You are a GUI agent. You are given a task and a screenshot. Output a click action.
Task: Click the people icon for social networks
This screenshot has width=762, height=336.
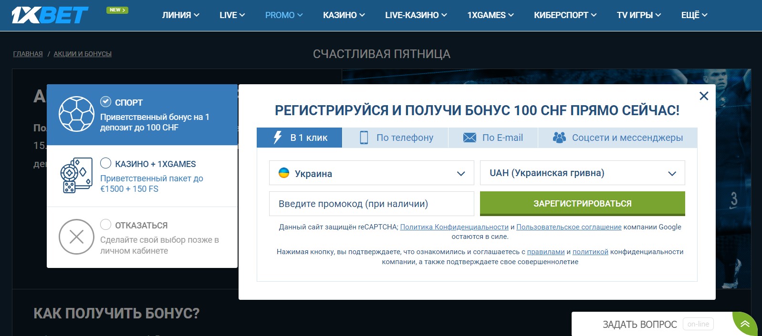click(559, 138)
